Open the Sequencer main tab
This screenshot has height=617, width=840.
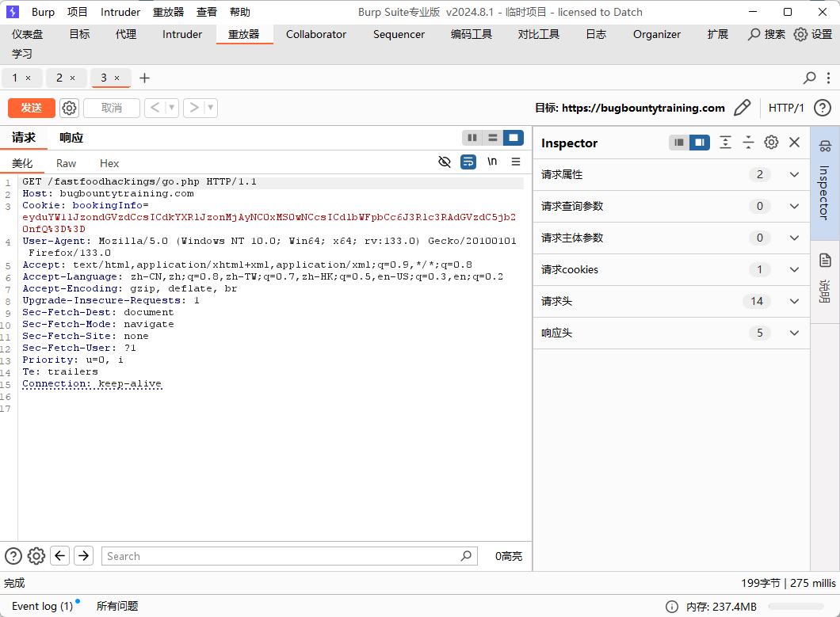click(x=399, y=34)
